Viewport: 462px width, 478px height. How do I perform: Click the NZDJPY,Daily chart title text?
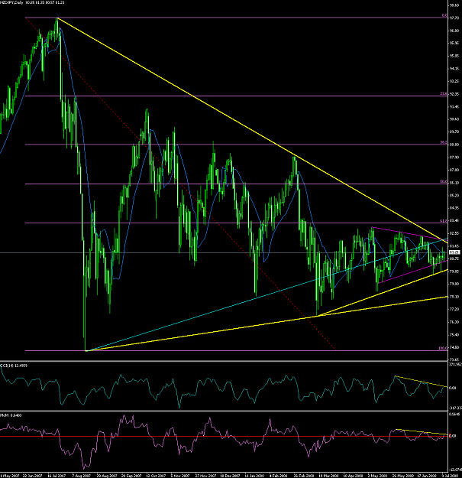(x=11, y=2)
